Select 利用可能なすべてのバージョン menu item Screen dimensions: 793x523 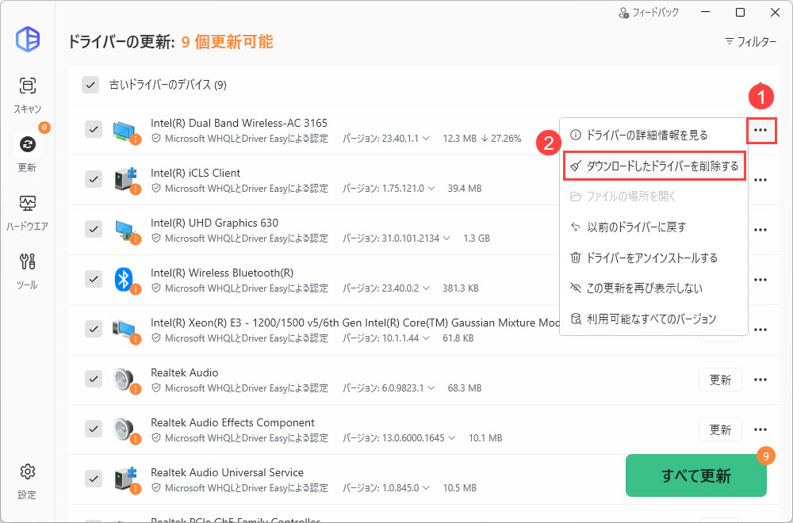tap(653, 319)
